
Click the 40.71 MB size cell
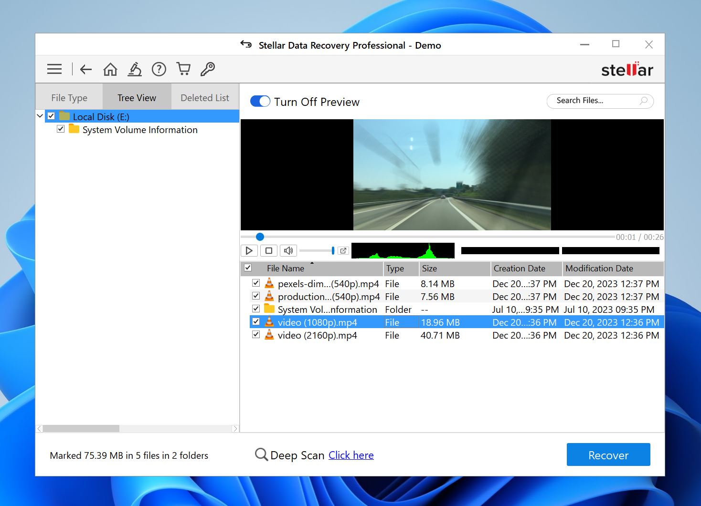click(440, 335)
